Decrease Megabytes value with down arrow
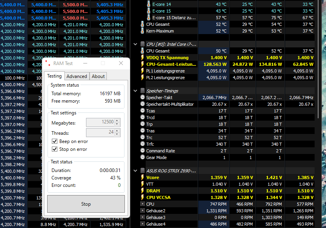This screenshot has height=228, width=326. point(117,124)
